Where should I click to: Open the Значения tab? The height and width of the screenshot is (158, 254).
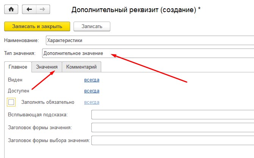(47, 67)
